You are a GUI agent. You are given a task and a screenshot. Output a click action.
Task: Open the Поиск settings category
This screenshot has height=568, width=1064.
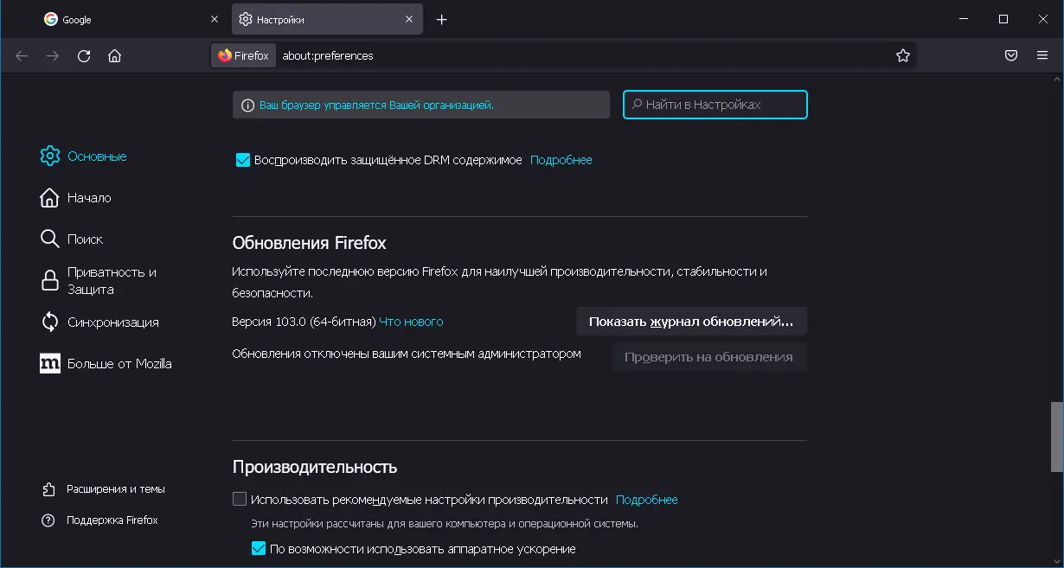85,239
